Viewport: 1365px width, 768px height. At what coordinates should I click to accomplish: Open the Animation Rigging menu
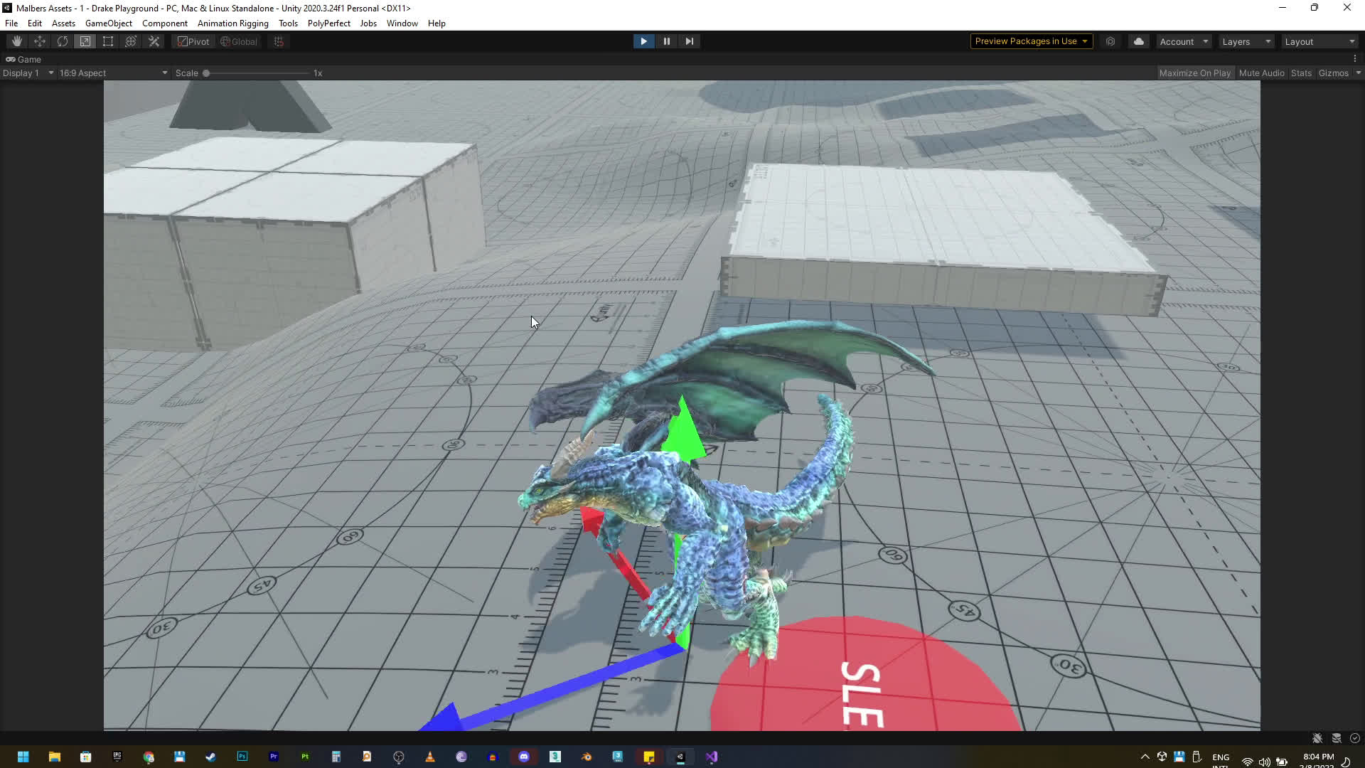(232, 23)
